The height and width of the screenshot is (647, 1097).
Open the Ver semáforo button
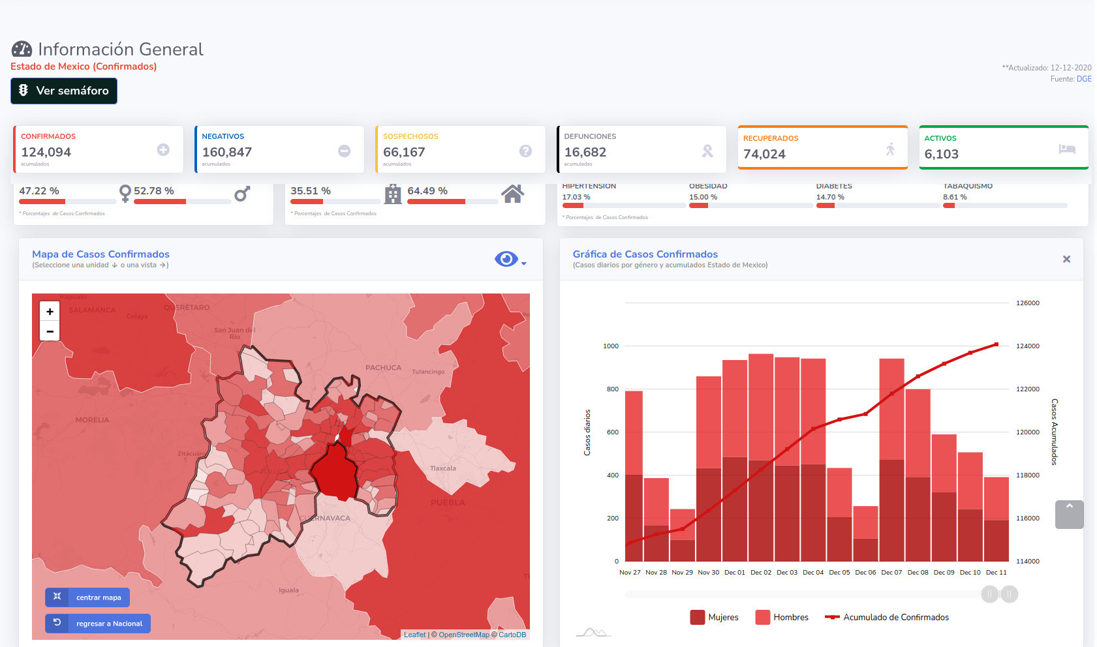click(64, 91)
